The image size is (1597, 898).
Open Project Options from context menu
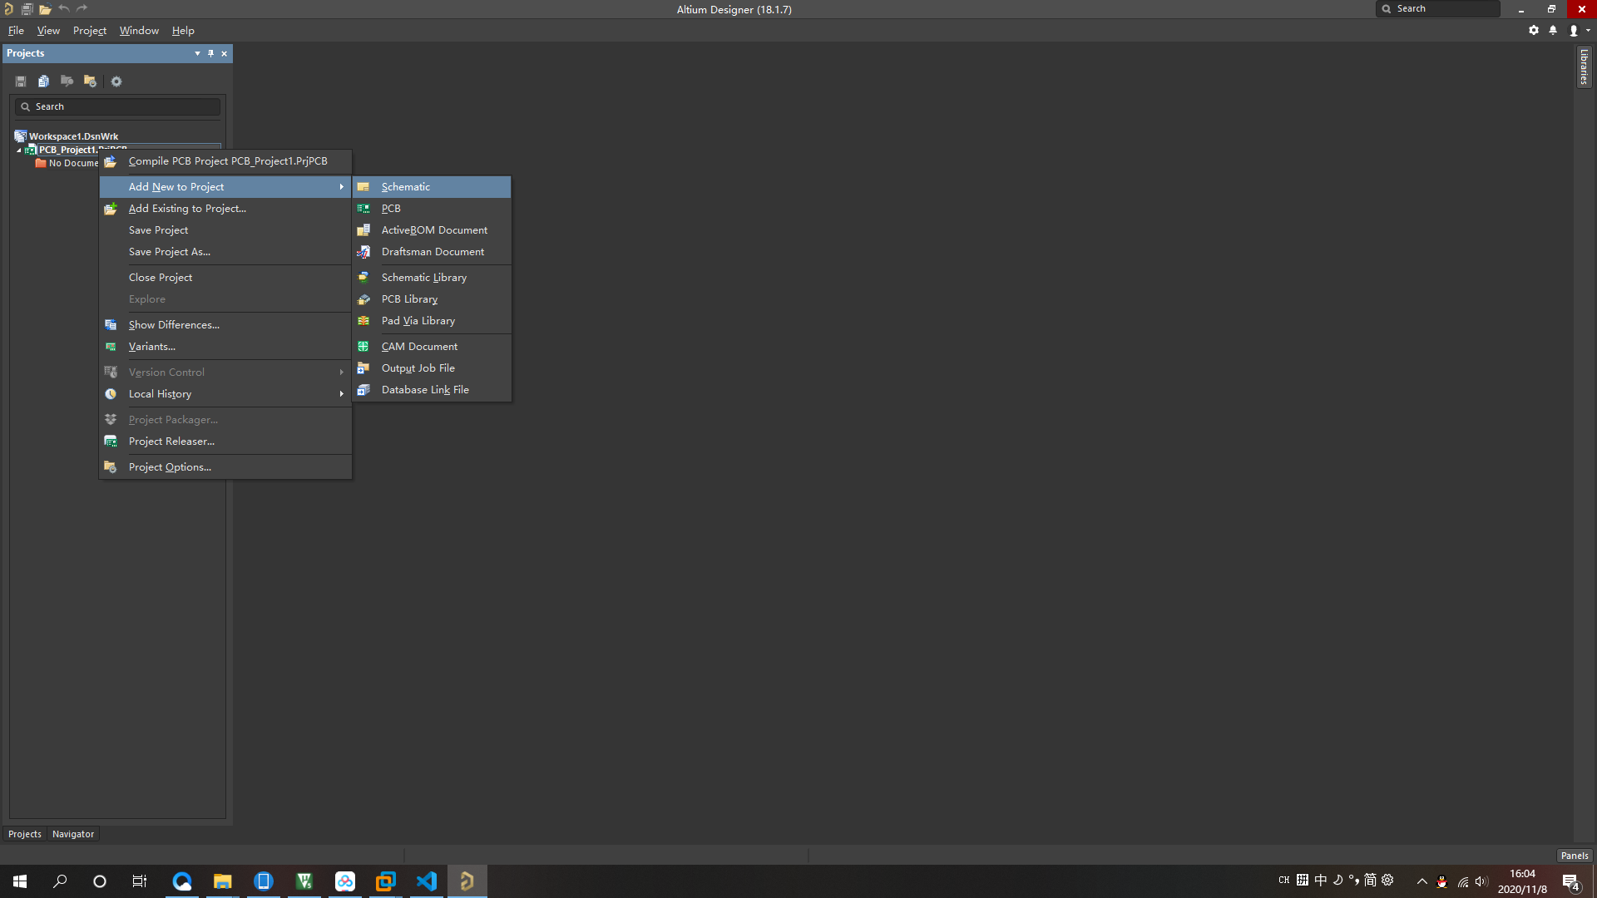pos(170,467)
